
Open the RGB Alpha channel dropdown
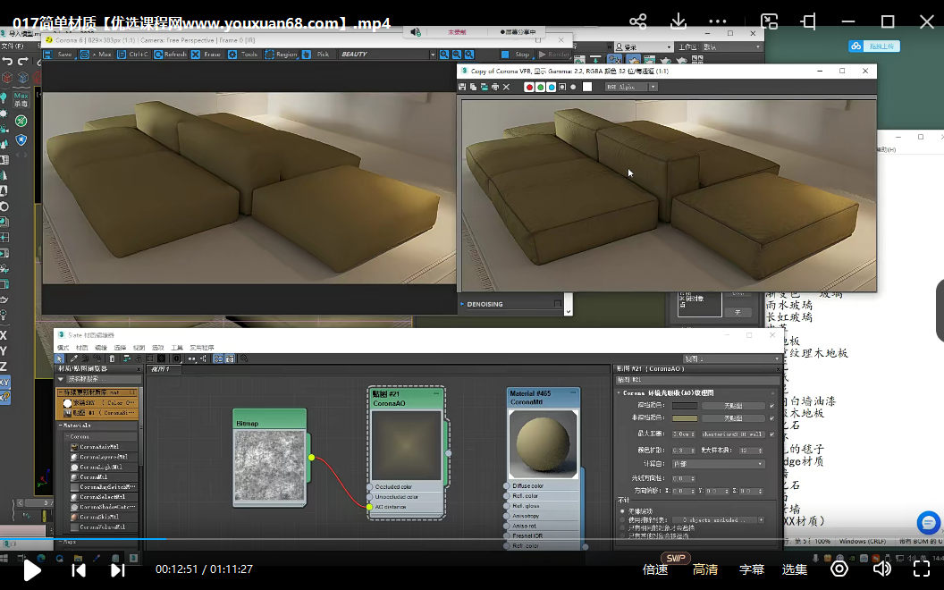tap(631, 87)
